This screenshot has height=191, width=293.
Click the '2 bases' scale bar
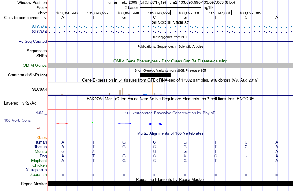pos(170,8)
